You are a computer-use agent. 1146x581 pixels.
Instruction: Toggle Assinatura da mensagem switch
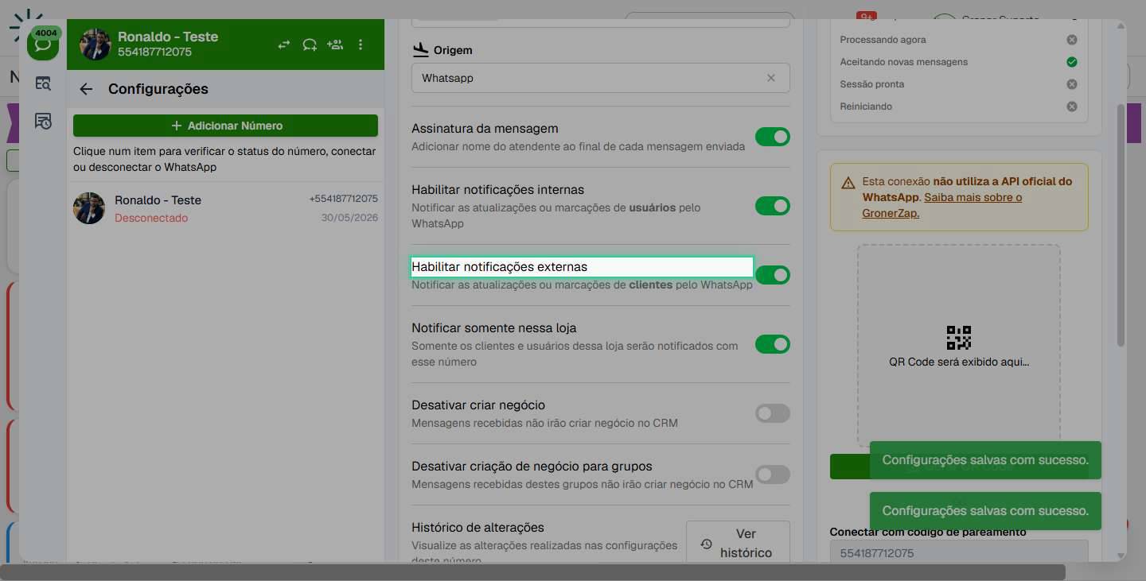tap(772, 137)
